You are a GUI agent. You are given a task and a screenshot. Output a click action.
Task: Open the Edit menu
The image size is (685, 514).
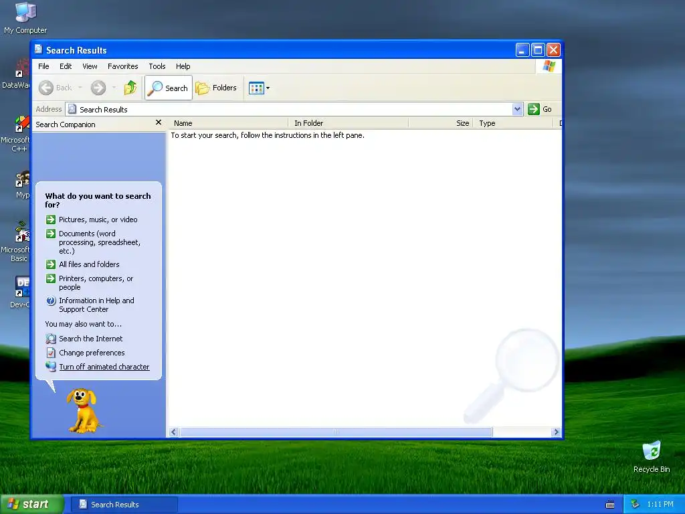(x=66, y=66)
